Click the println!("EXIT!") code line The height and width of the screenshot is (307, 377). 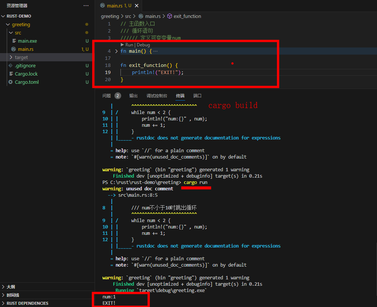[x=157, y=73]
